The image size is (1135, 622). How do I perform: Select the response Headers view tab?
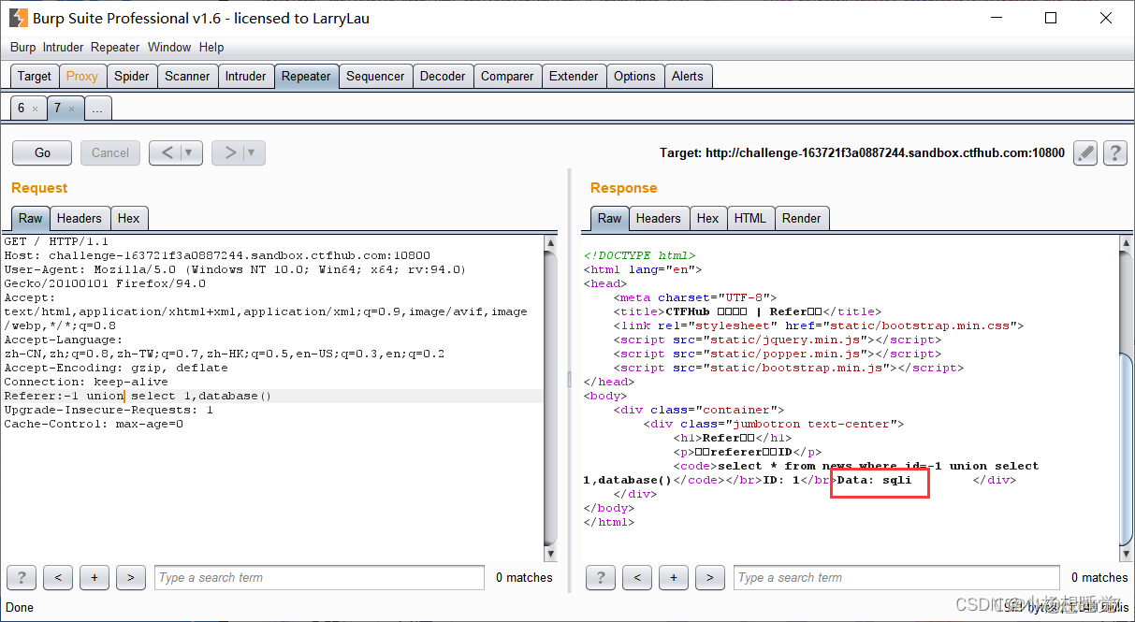(659, 218)
